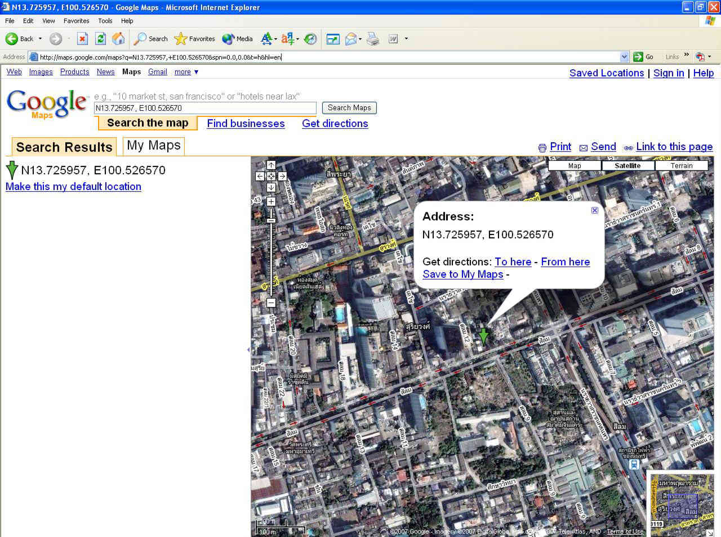Image resolution: width=721 pixels, height=537 pixels.
Task: Open the 'Get directions' link
Action: [335, 124]
